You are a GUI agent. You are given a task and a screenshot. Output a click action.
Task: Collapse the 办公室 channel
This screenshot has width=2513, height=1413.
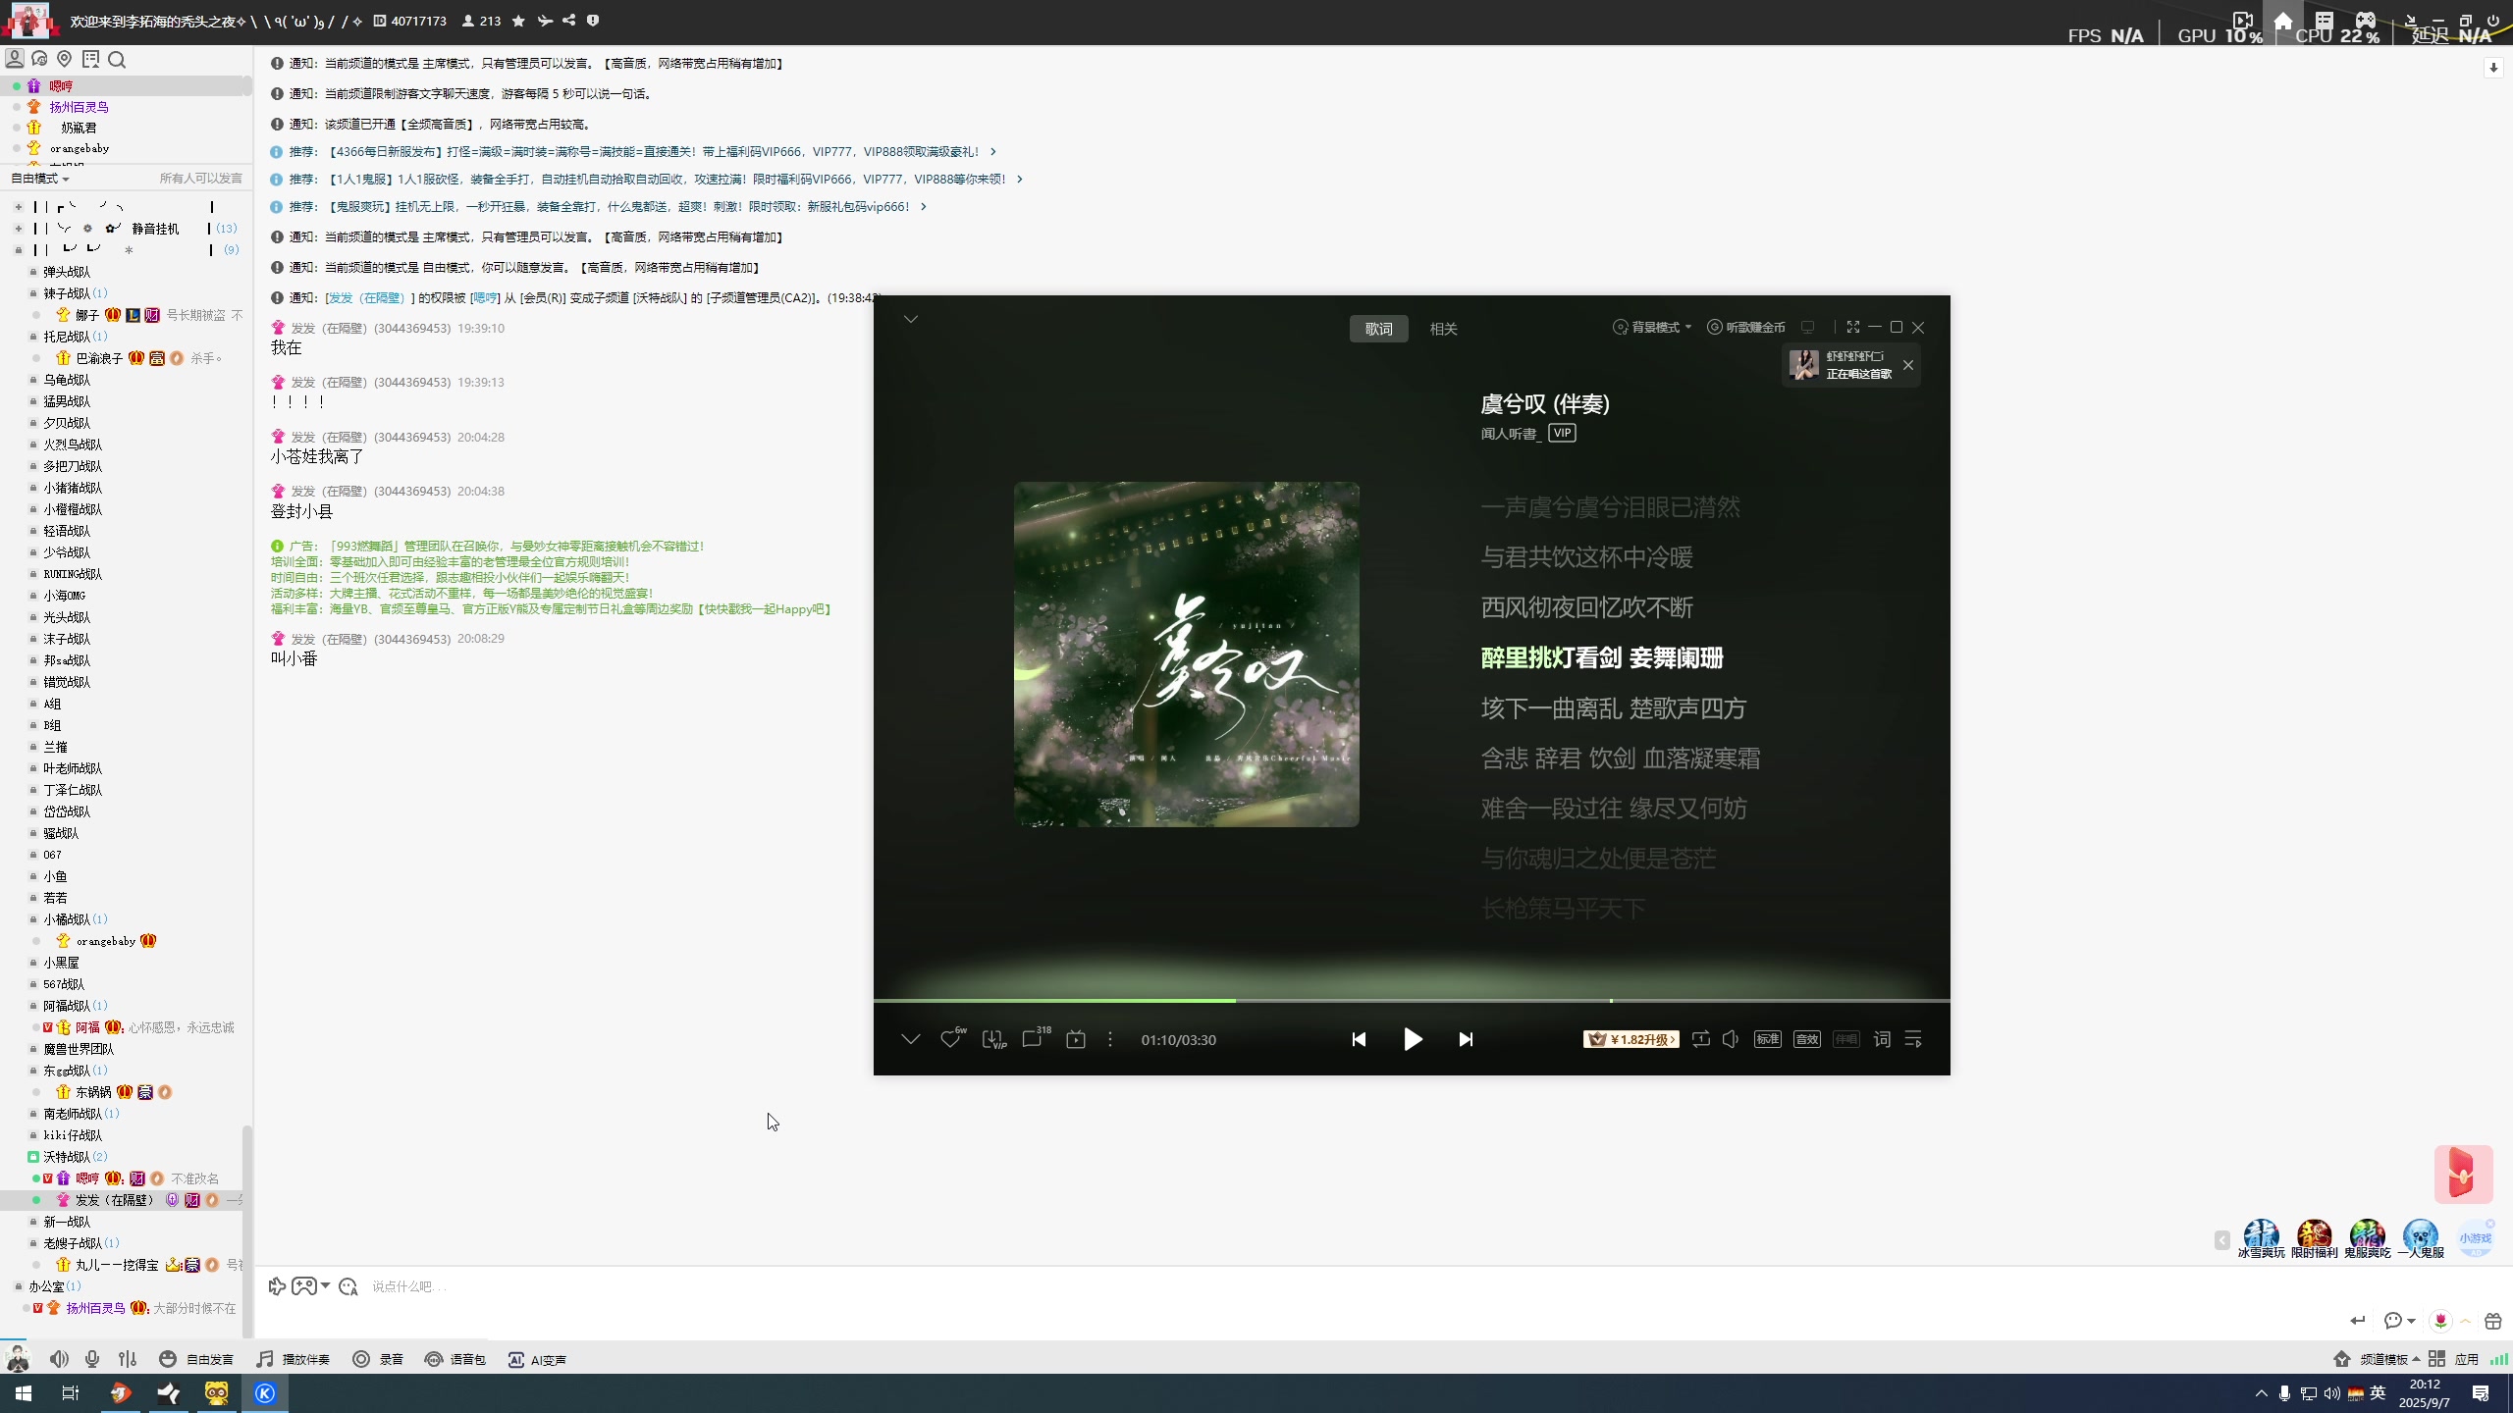[x=18, y=1286]
